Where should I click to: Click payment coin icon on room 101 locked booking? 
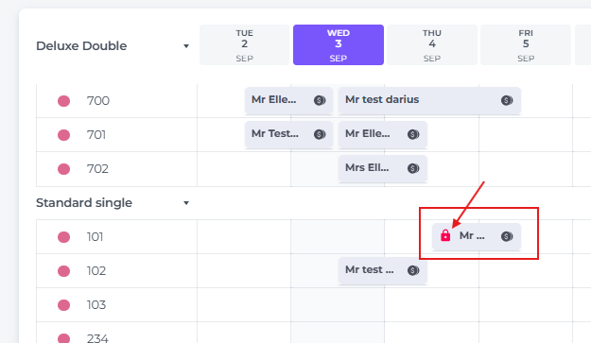[507, 236]
